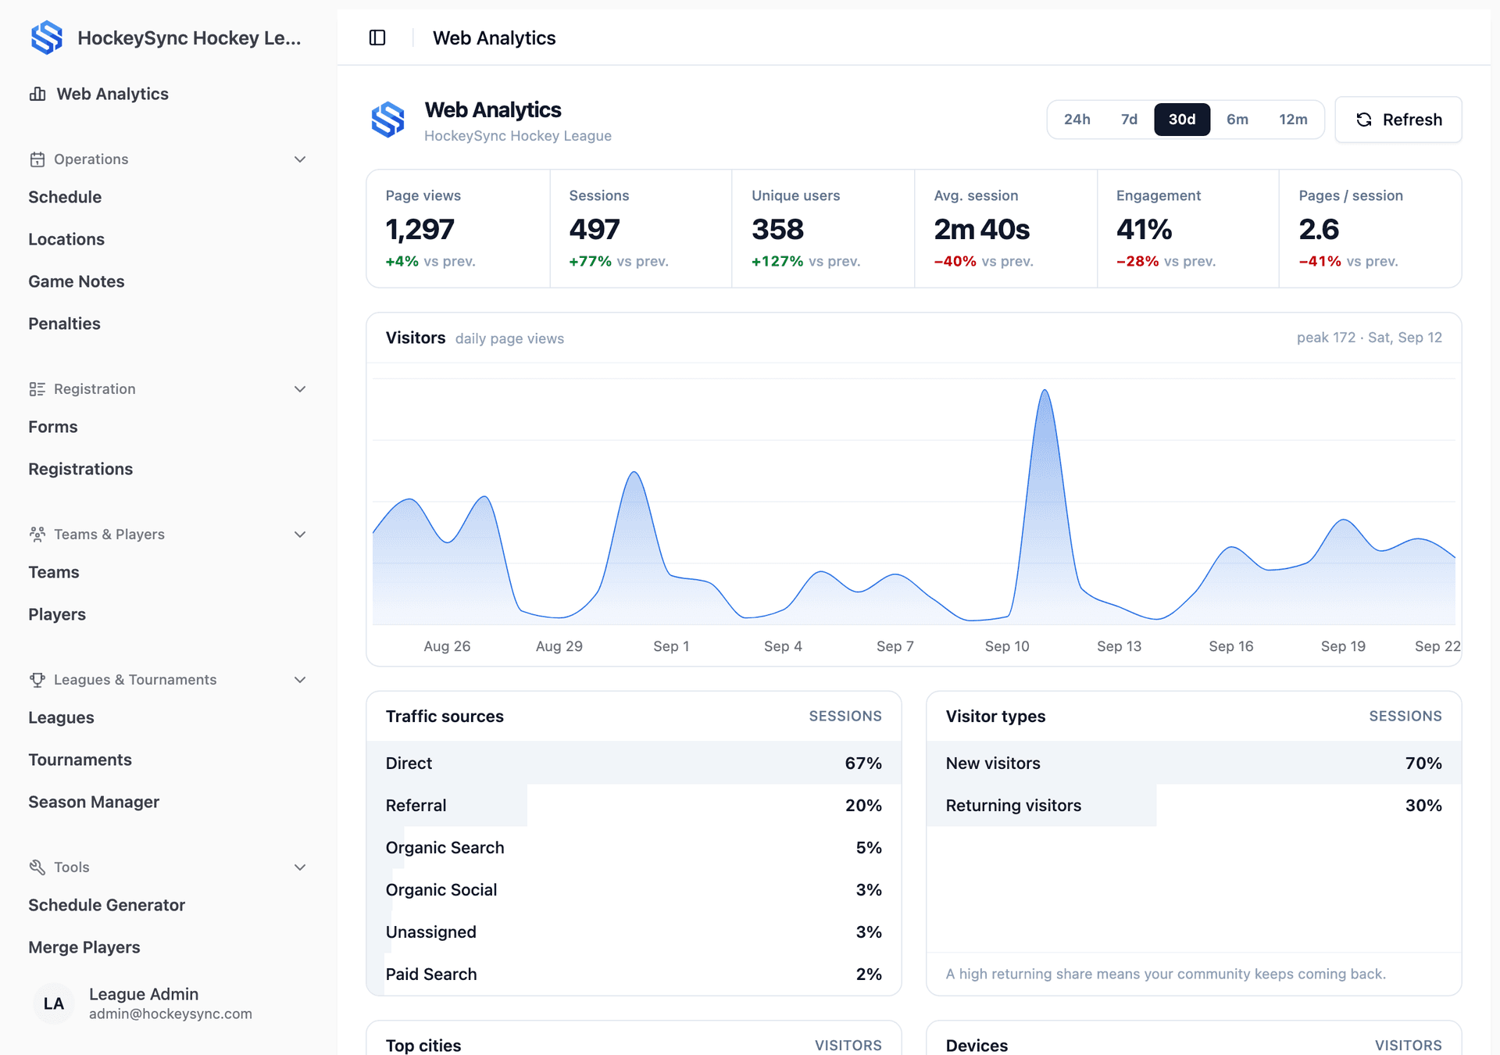Select the 30d time range

pos(1182,120)
